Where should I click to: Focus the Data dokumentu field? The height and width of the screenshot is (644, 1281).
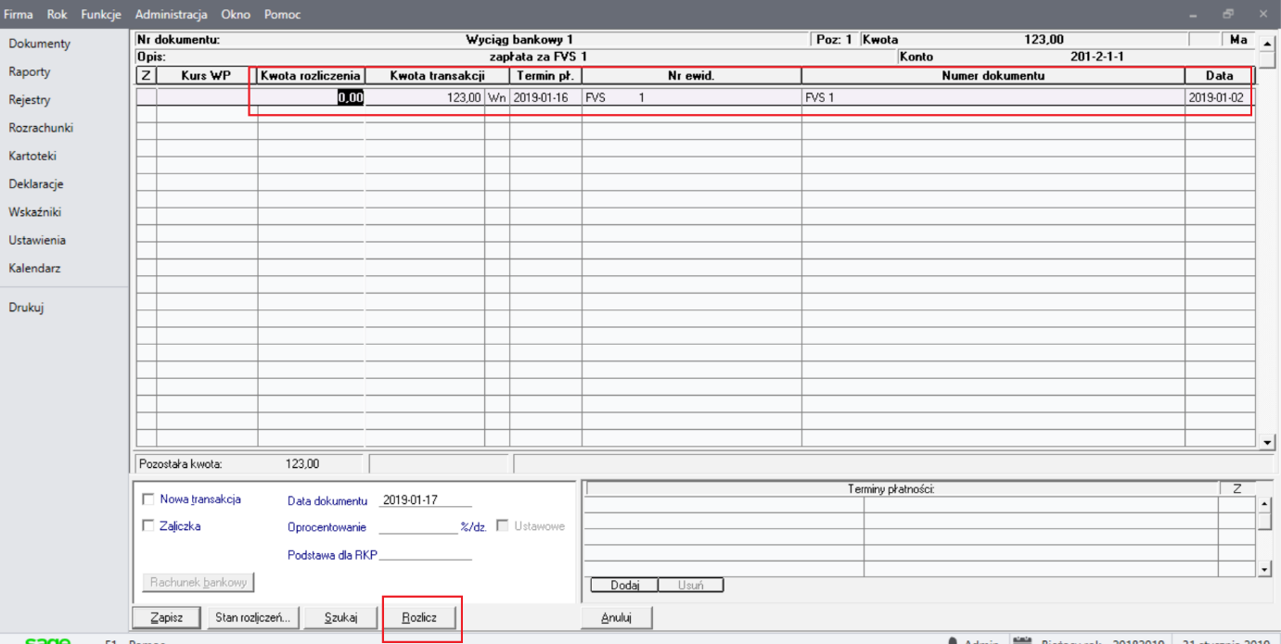[x=425, y=500]
